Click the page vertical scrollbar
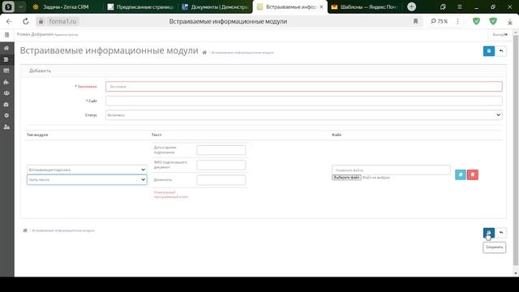 click(x=516, y=151)
